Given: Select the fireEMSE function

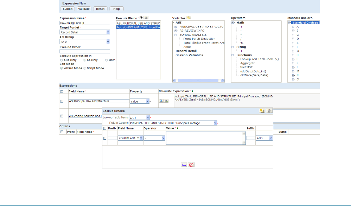Looking at the screenshot, I should pyautogui.click(x=247, y=67).
